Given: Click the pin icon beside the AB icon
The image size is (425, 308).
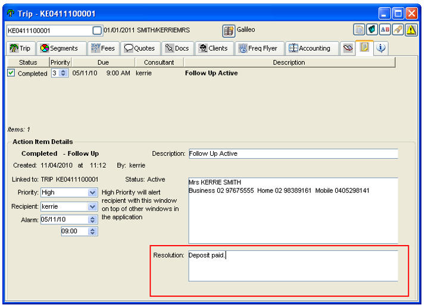Looking at the screenshot, I should tap(398, 30).
